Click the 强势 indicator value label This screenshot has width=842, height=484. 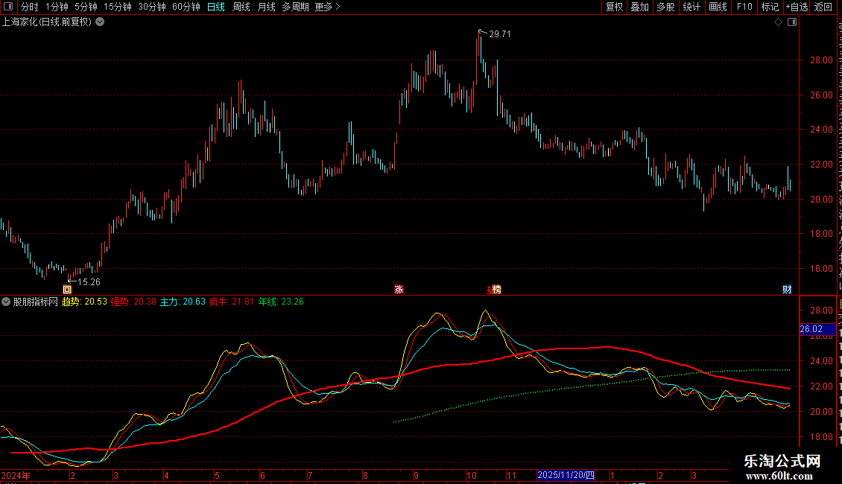[133, 302]
